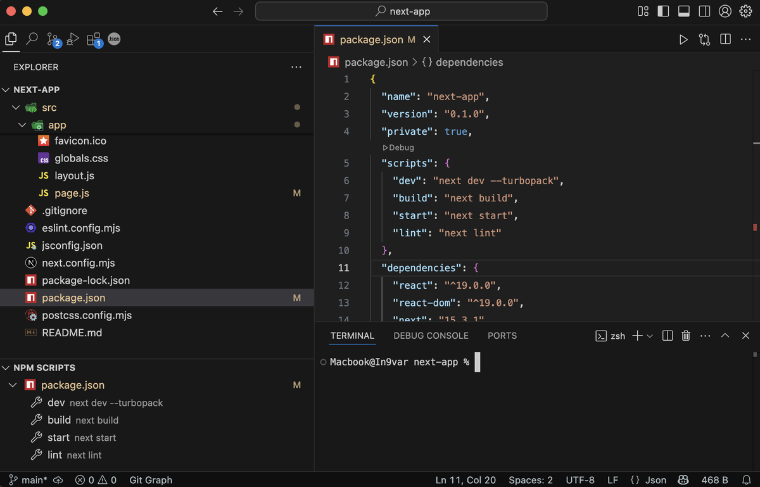This screenshot has height=487, width=760.
Task: Open terminal panel More Actions ellipsis
Action: tap(706, 336)
